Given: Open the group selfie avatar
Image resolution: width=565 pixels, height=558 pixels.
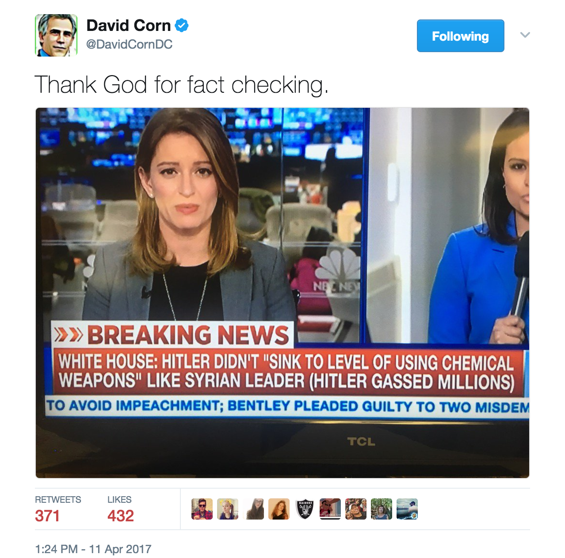Looking at the screenshot, I should coord(356,509).
